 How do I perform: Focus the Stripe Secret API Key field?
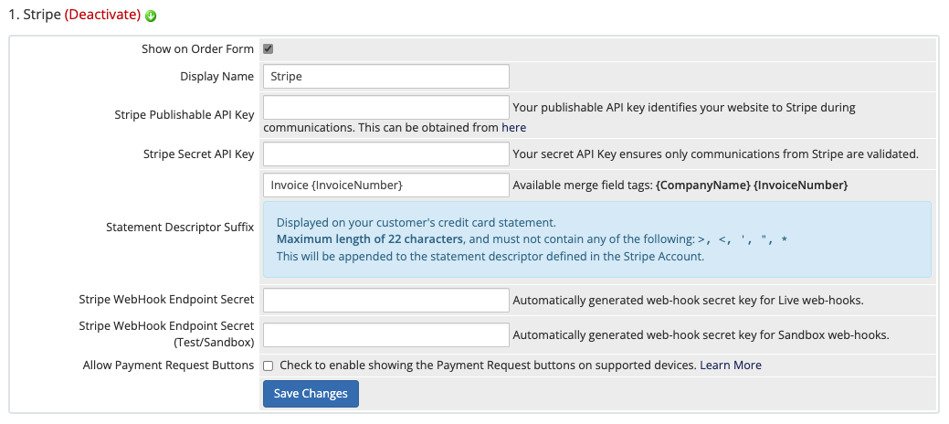tap(386, 154)
